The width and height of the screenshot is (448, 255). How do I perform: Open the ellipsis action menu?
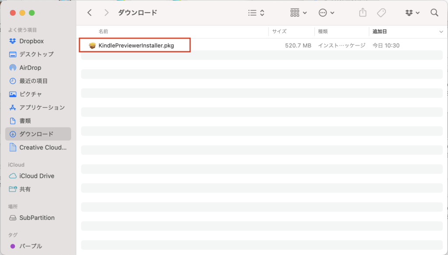pyautogui.click(x=326, y=13)
